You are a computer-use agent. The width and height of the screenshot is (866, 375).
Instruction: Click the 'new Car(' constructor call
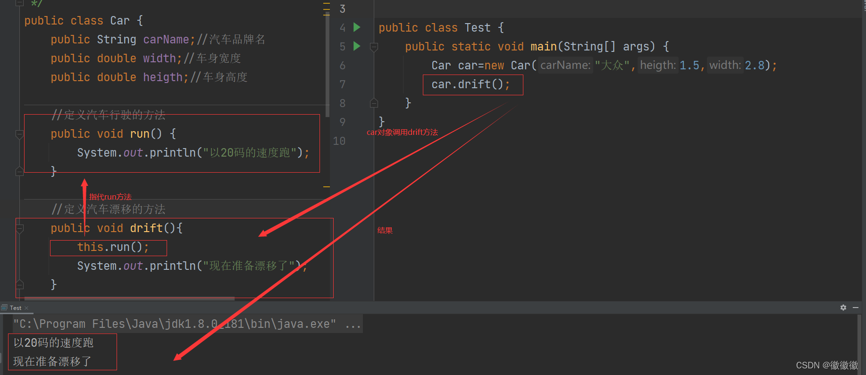coord(511,65)
